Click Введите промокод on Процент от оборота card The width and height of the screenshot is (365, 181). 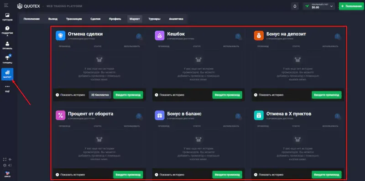(128, 175)
